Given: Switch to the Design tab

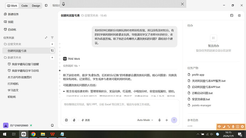Looking at the screenshot, I should pos(36,6).
